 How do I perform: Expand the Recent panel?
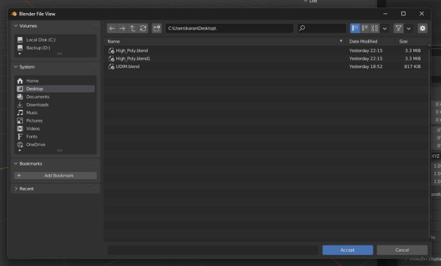point(16,189)
